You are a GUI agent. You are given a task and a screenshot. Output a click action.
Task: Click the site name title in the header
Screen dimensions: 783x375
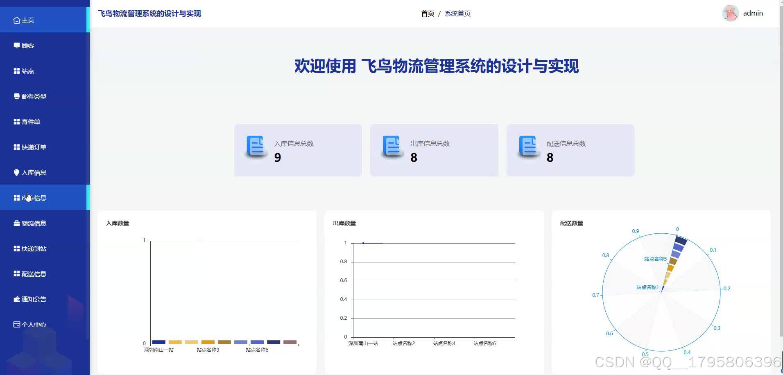tap(149, 13)
